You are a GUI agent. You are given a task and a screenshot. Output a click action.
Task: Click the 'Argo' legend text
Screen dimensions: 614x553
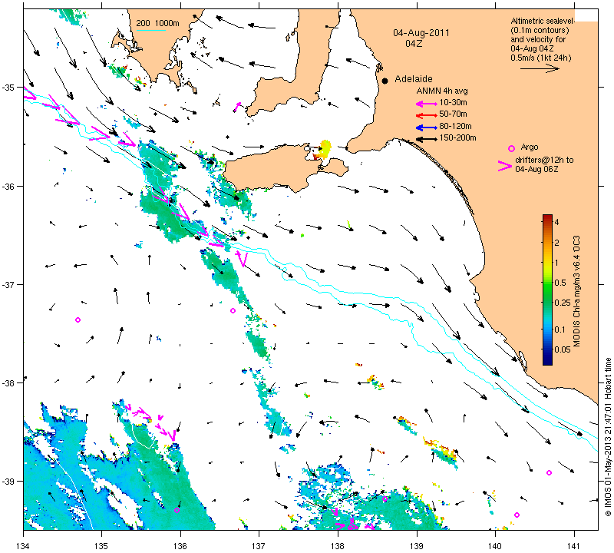(530, 147)
